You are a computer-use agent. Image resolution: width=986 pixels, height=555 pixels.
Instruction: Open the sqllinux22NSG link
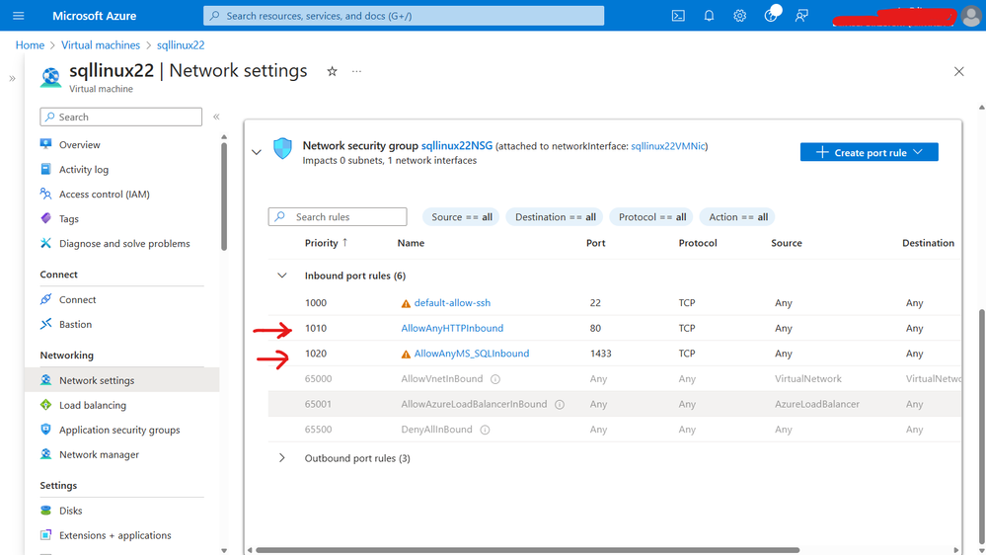(457, 145)
